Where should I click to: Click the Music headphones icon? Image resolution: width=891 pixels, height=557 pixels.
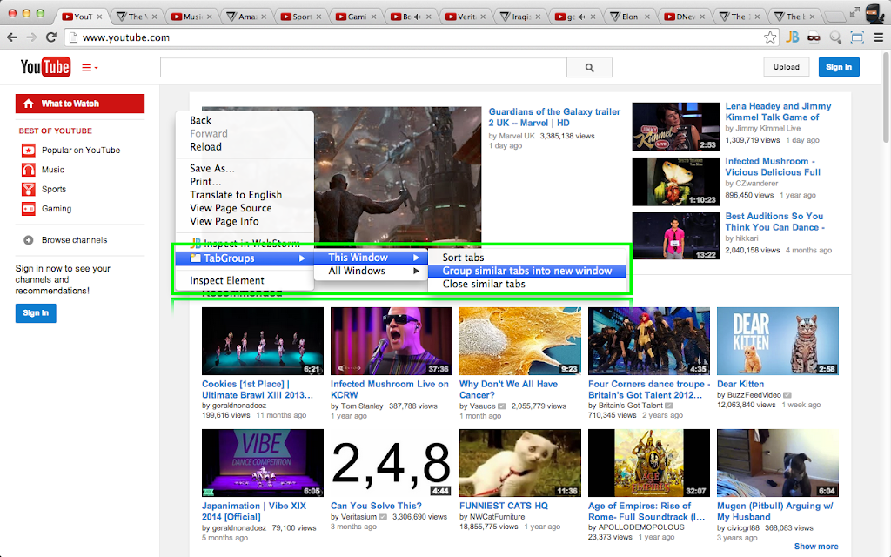[x=29, y=170]
